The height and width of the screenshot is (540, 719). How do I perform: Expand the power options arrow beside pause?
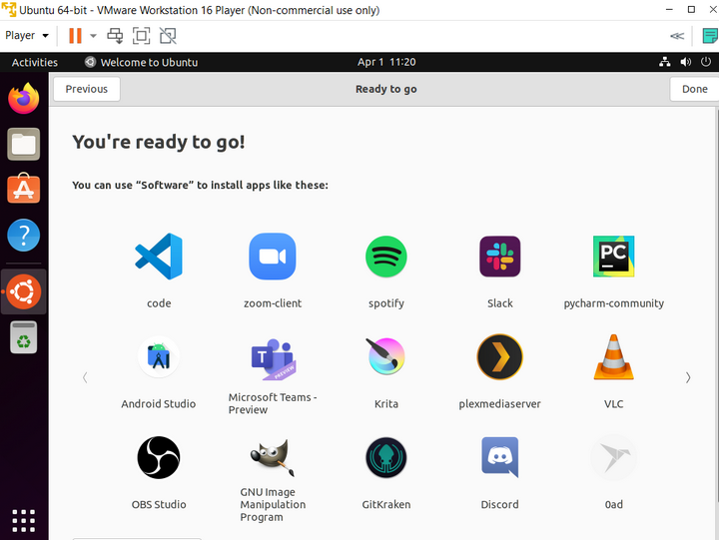pyautogui.click(x=93, y=35)
